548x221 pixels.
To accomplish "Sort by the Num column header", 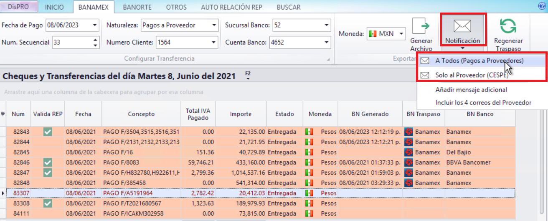I will (18, 114).
